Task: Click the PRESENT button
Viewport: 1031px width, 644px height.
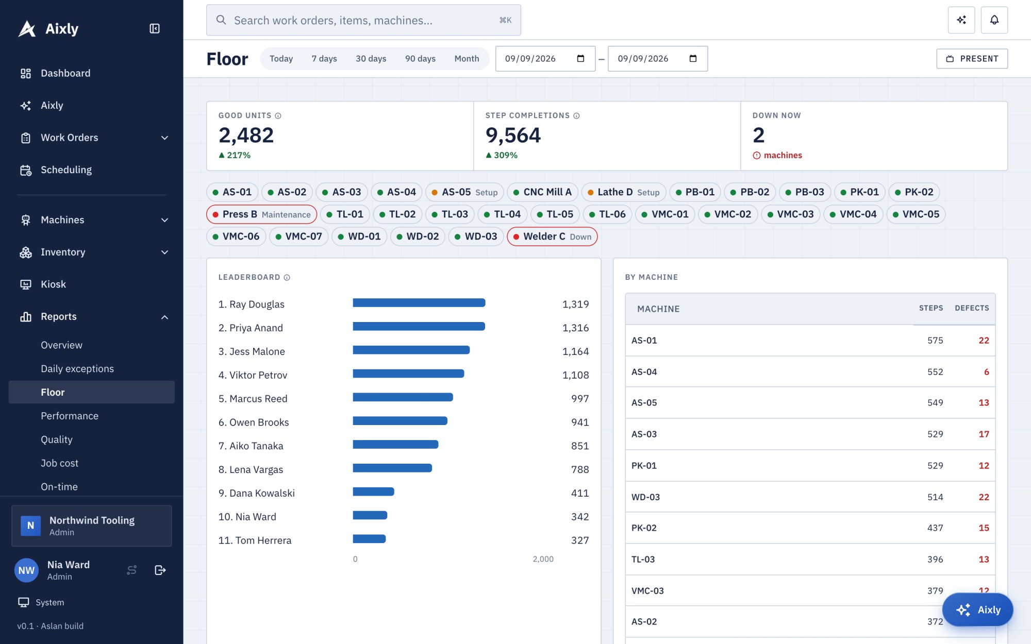Action: [x=972, y=59]
